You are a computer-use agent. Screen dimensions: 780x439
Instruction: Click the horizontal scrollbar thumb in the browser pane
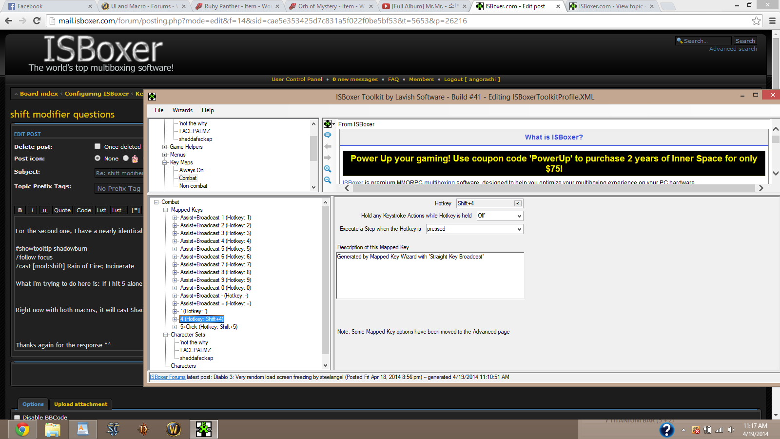click(553, 188)
